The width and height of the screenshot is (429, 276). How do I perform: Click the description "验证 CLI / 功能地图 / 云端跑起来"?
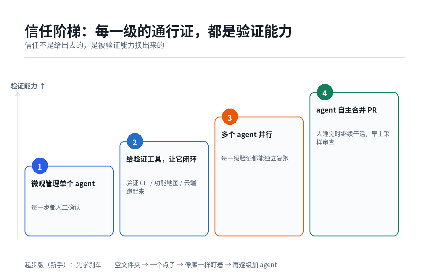coord(161,187)
